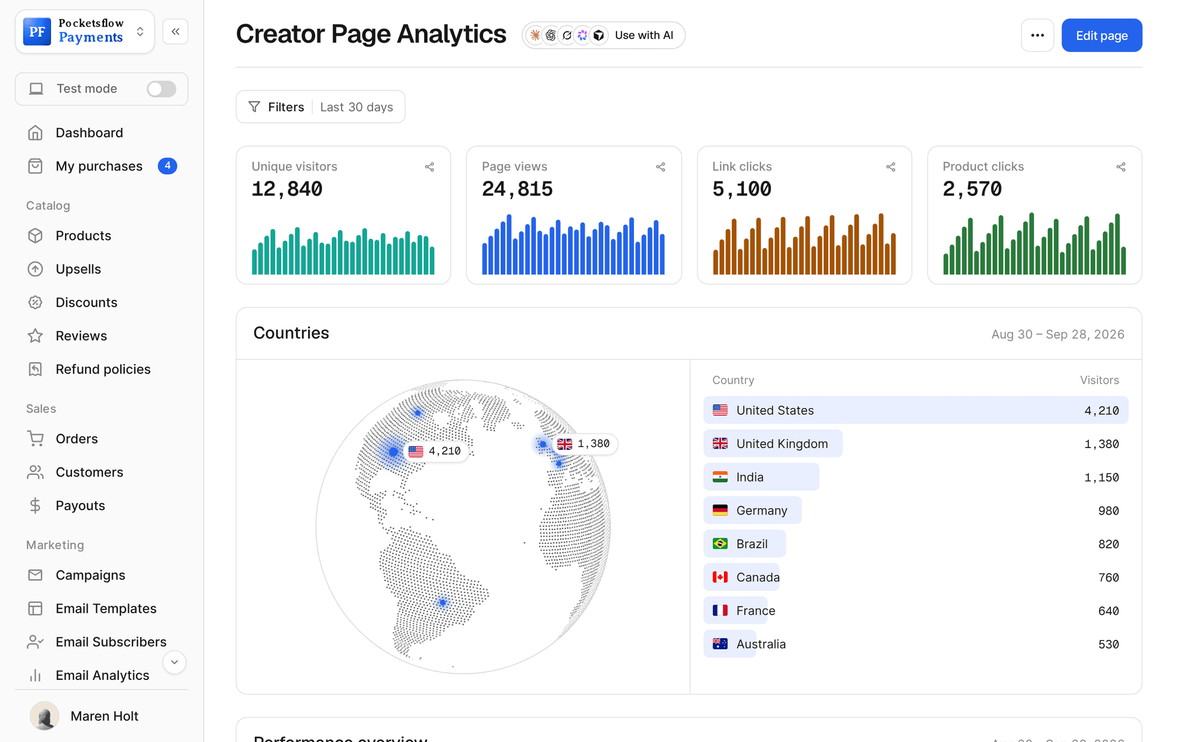
Task: Click the Email Templates layout icon
Action: 35,609
